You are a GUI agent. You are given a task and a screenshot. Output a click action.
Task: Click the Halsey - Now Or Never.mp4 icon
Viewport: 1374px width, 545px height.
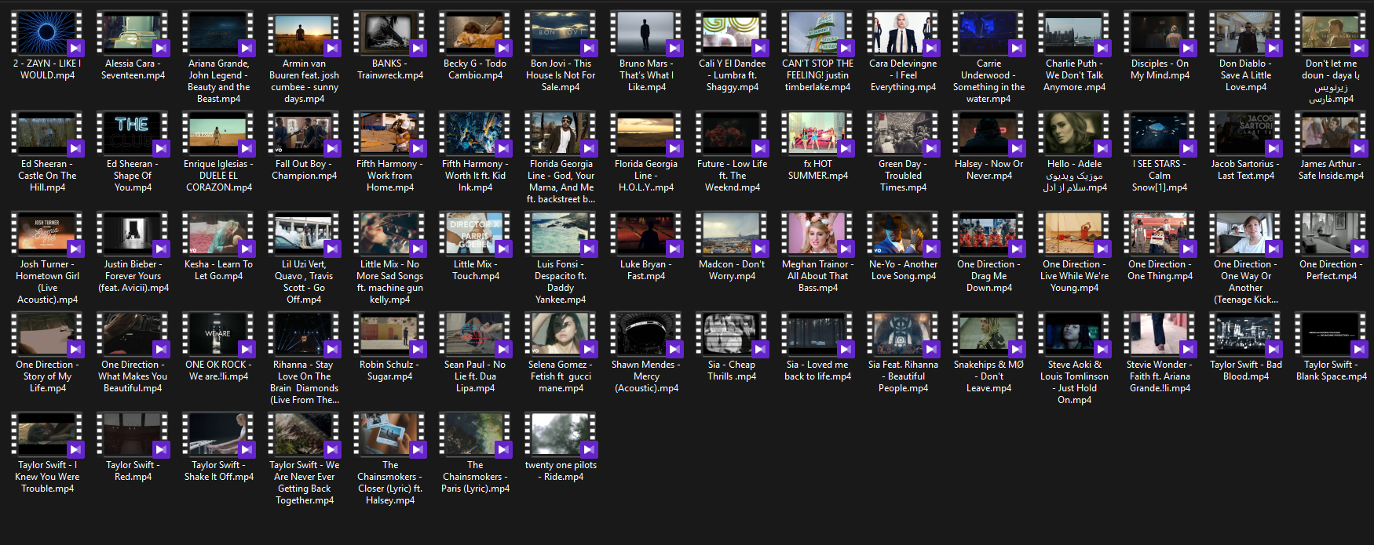tap(988, 133)
